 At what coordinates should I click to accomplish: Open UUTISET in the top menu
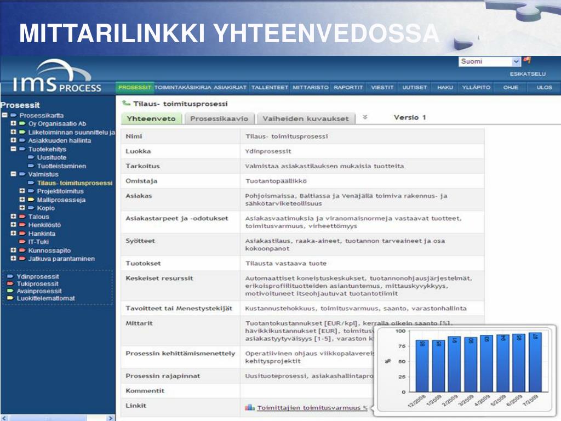414,87
